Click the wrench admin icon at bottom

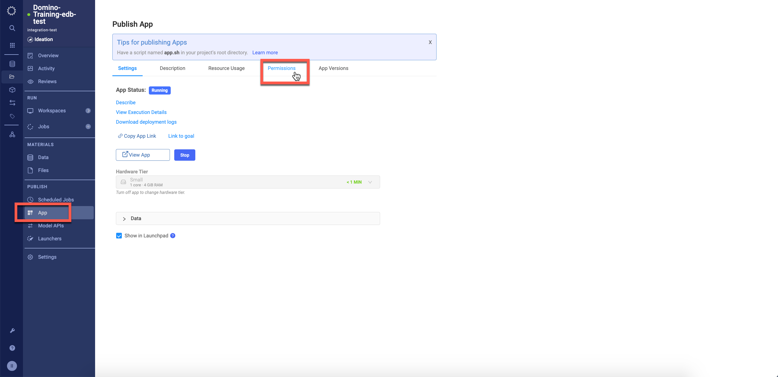pyautogui.click(x=12, y=331)
